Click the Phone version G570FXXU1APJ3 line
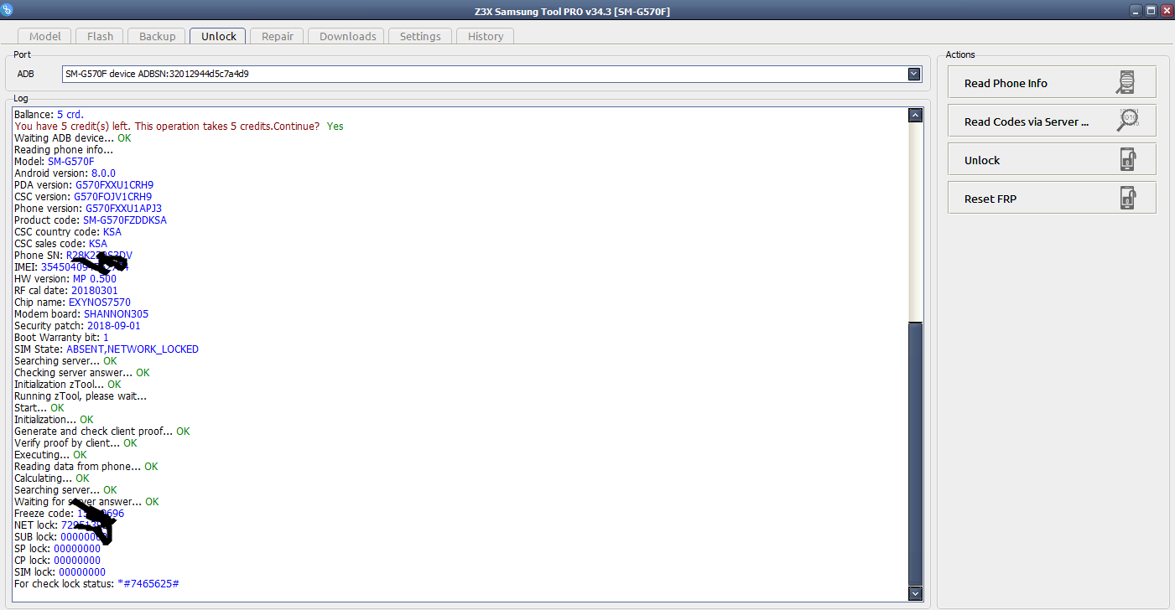This screenshot has width=1175, height=610. (x=88, y=209)
